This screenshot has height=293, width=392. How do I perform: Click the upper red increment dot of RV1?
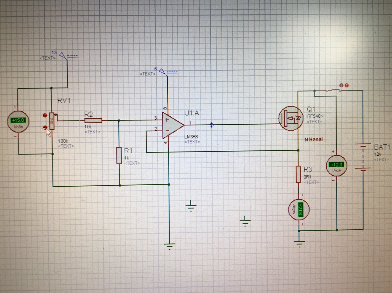click(44, 115)
